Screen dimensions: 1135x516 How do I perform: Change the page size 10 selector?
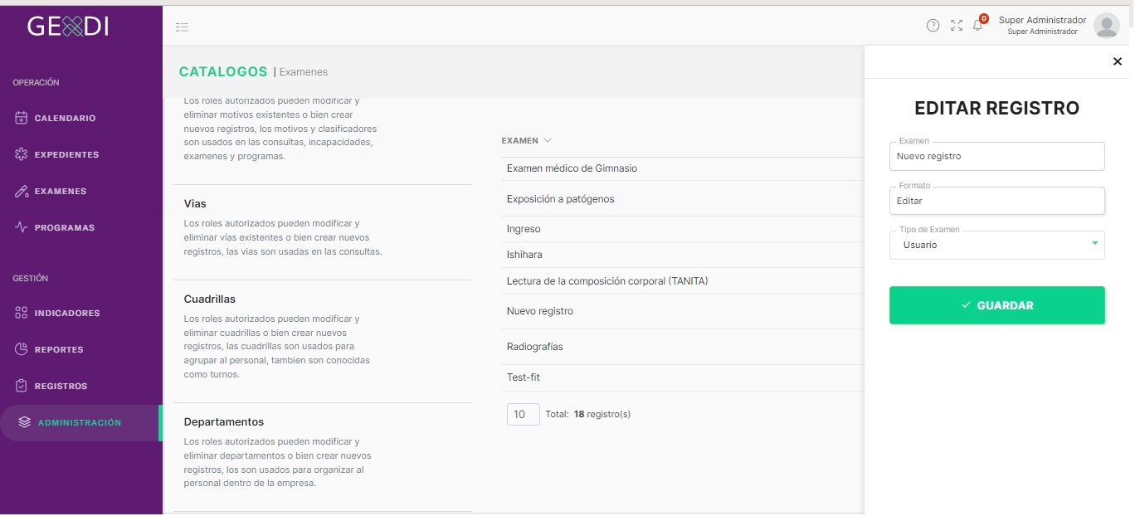pos(523,414)
